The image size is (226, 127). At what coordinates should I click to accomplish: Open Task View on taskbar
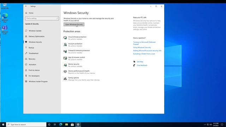tap(55, 125)
